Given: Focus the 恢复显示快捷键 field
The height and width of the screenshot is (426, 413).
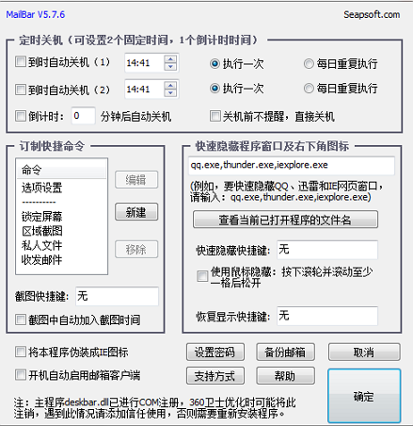Looking at the screenshot, I should 327,316.
